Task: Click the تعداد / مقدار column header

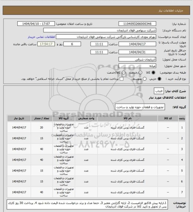Action: point(42,118)
